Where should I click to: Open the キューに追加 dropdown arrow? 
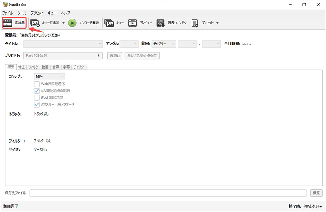[64, 23]
